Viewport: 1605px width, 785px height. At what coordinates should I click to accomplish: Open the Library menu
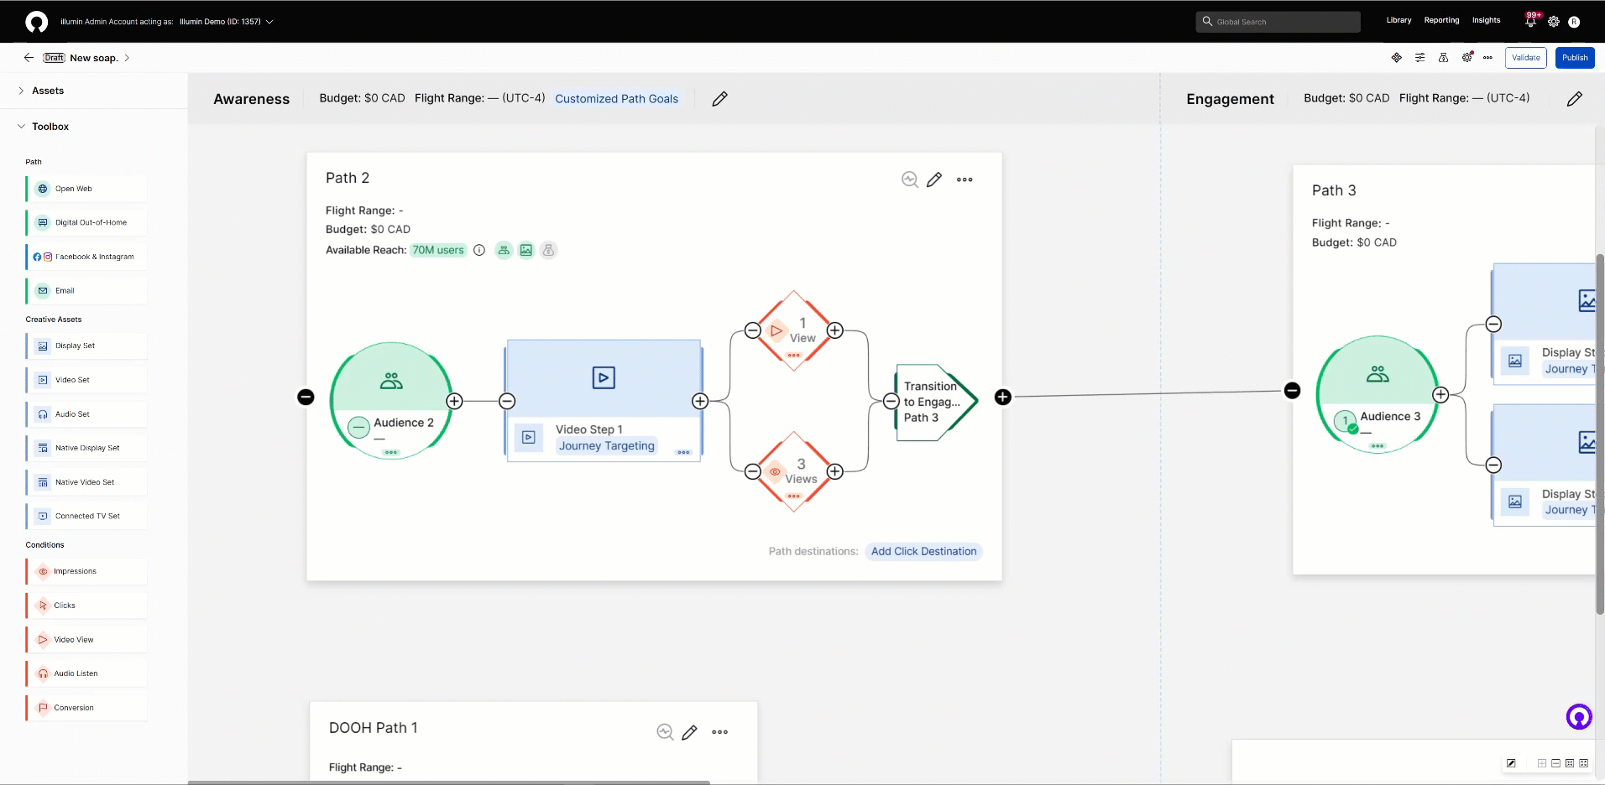coord(1398,20)
